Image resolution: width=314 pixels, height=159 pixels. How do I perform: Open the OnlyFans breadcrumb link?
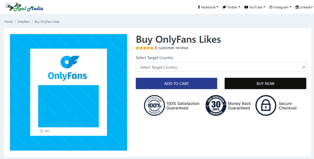click(x=24, y=22)
